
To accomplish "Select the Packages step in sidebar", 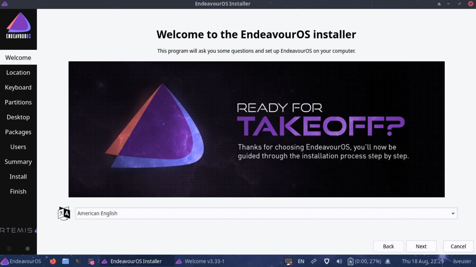I will tap(18, 132).
